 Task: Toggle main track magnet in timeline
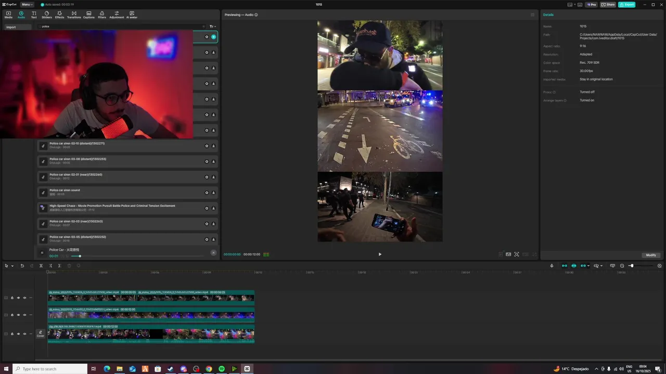pyautogui.click(x=565, y=266)
